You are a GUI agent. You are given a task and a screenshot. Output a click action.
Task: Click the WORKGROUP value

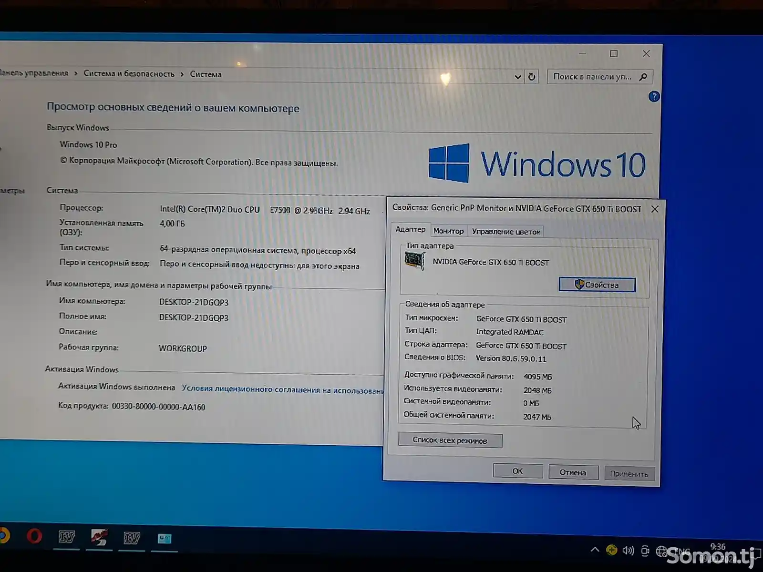click(183, 348)
